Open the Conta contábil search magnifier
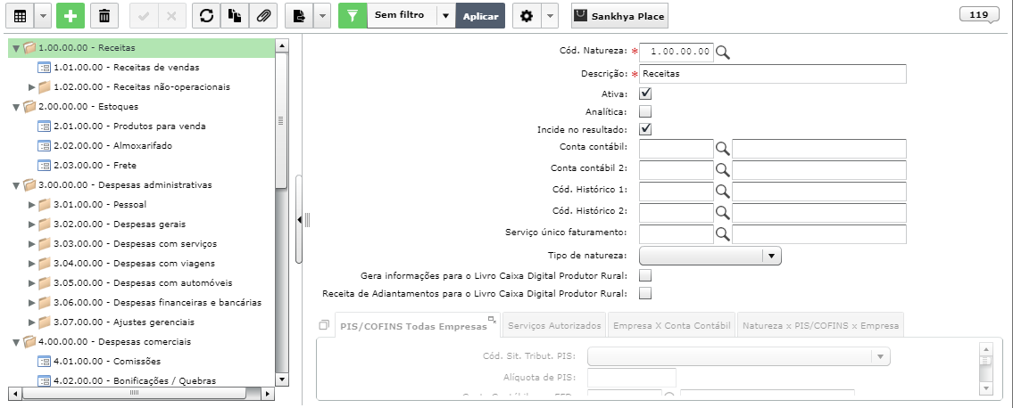 pyautogui.click(x=722, y=149)
